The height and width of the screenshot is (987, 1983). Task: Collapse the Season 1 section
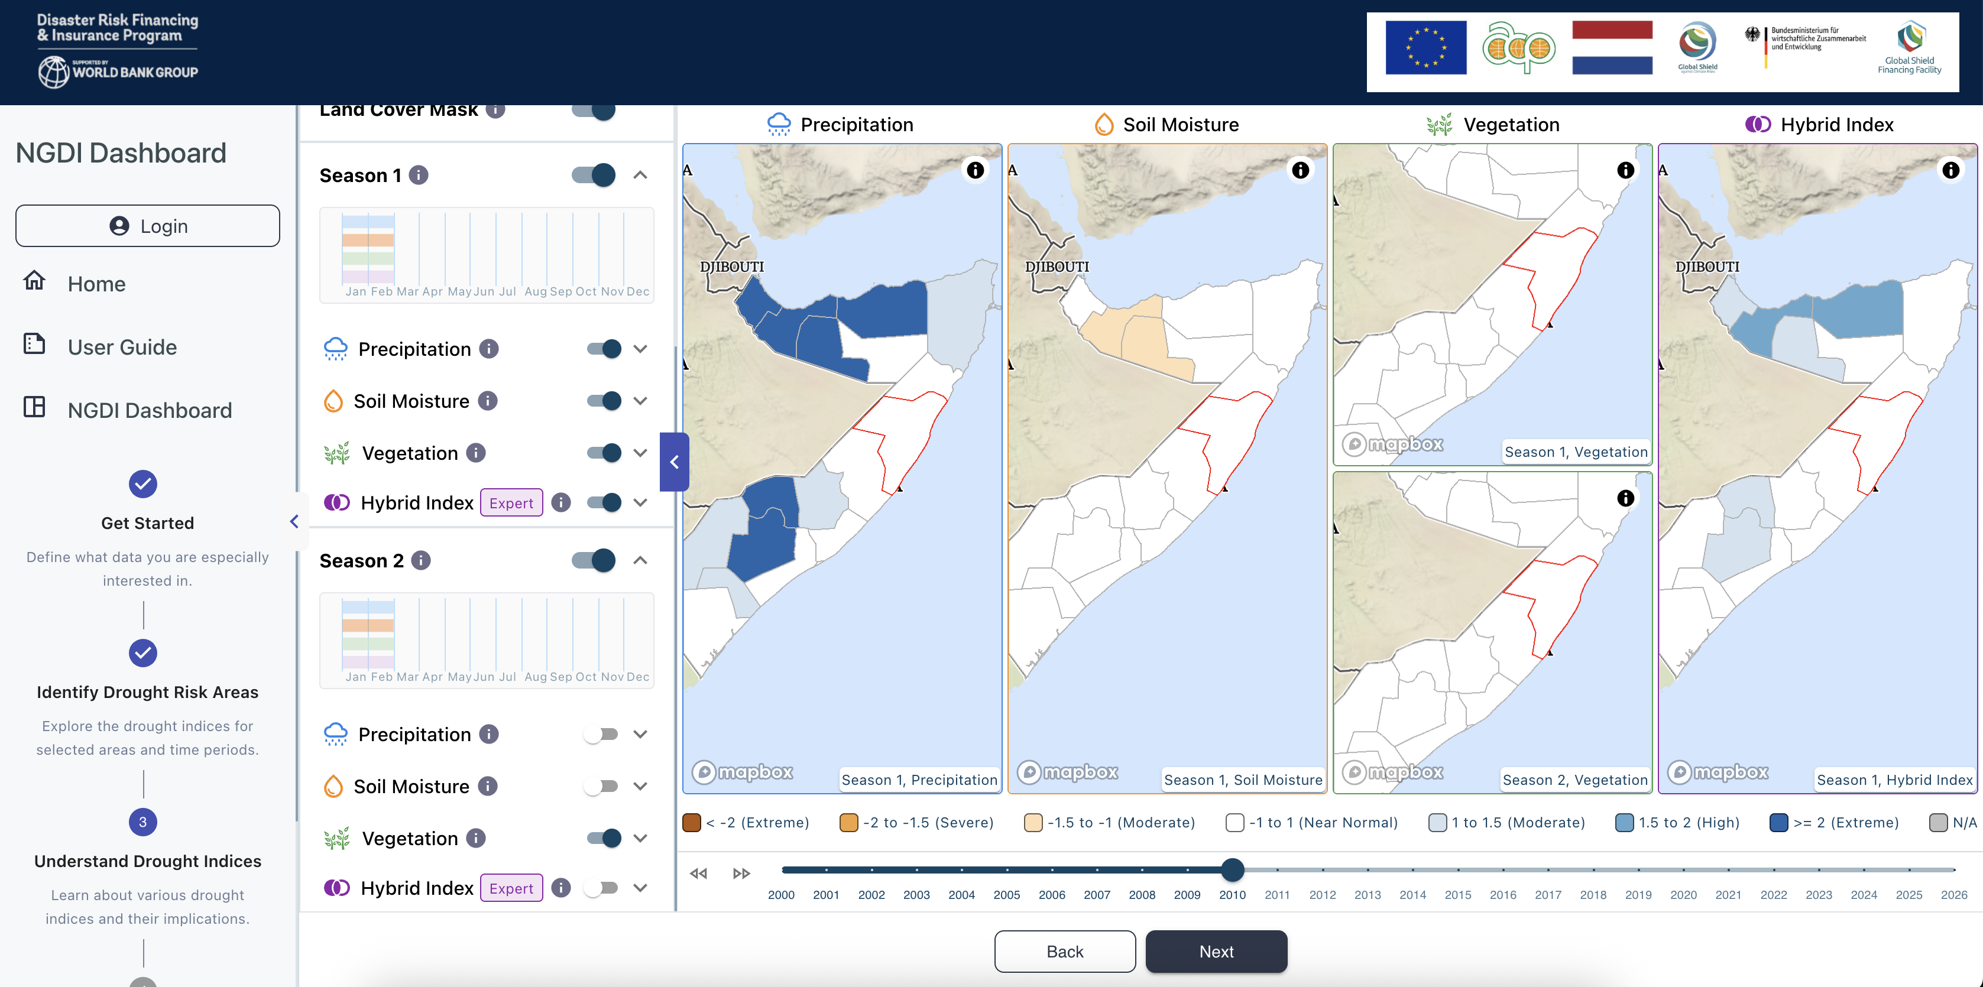click(640, 176)
